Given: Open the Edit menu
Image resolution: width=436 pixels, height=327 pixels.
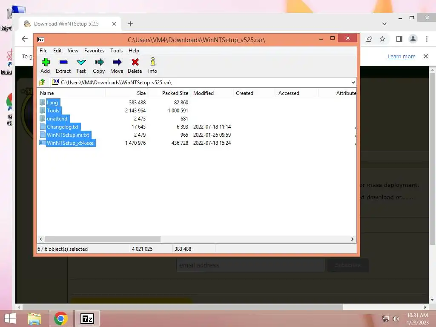Looking at the screenshot, I should pyautogui.click(x=57, y=51).
